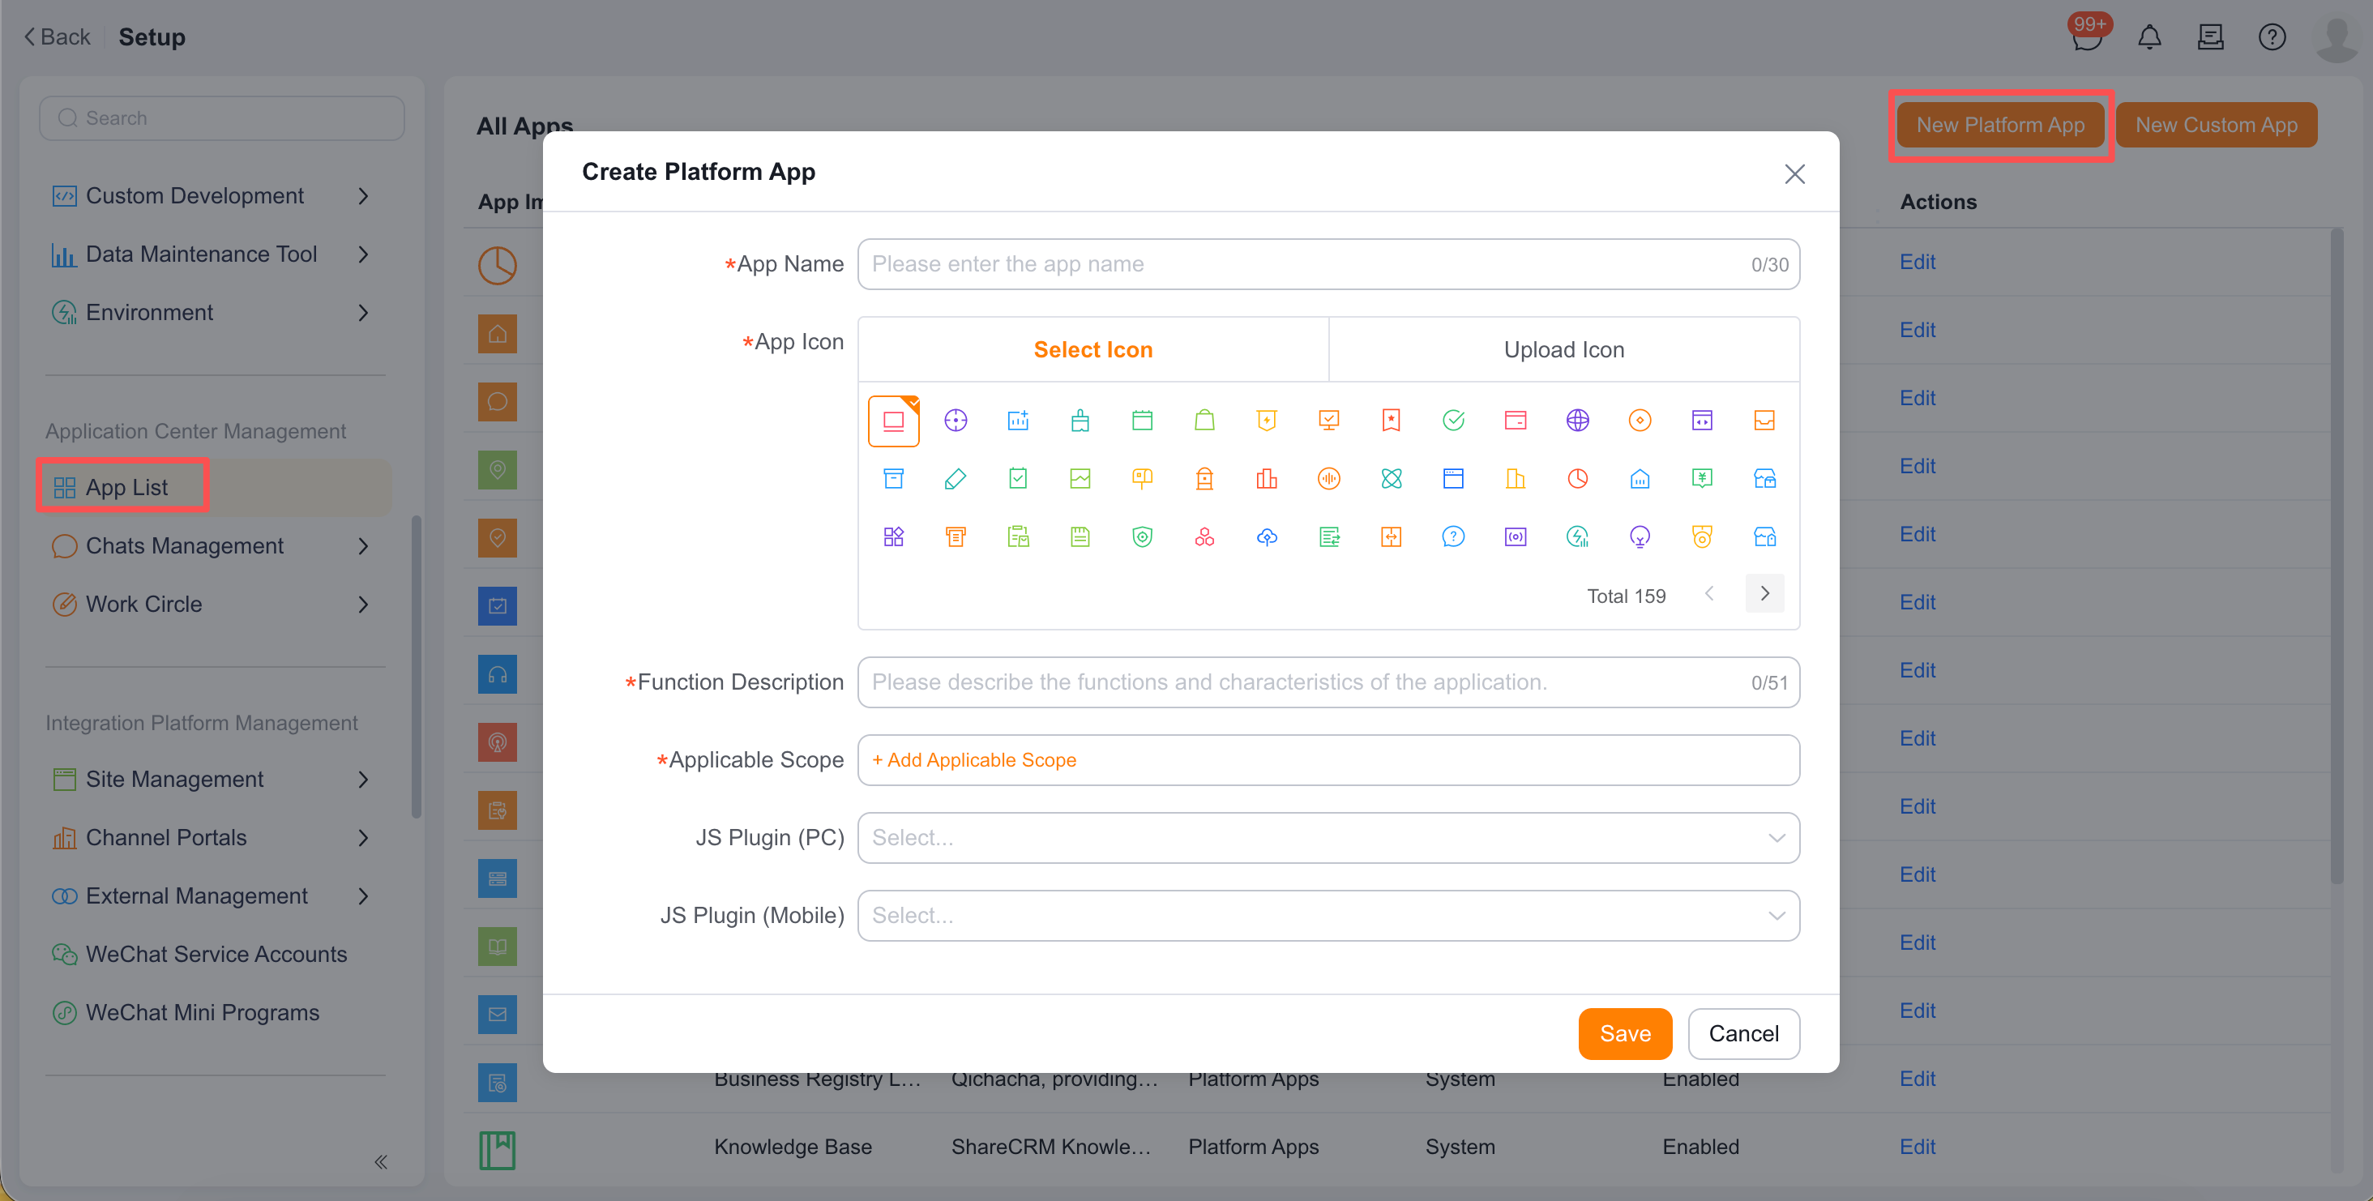Choose the purple lightbulb icon

[1640, 537]
